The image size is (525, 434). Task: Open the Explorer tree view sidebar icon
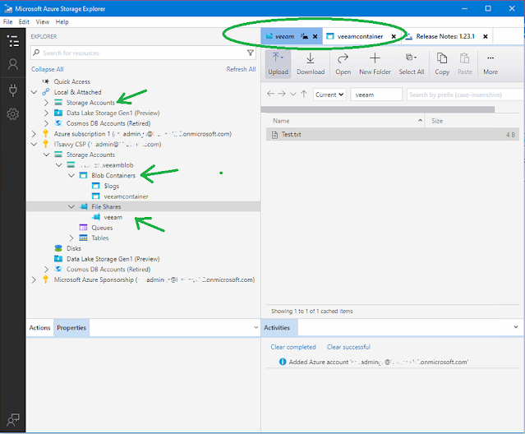[x=12, y=41]
